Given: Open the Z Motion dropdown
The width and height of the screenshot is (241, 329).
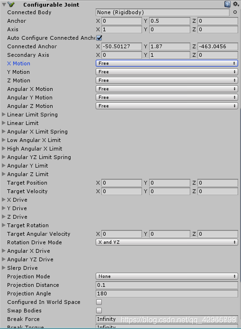Looking at the screenshot, I should click(167, 80).
